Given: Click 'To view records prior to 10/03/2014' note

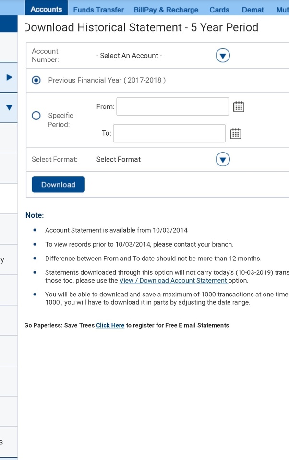Looking at the screenshot, I should point(139,244).
